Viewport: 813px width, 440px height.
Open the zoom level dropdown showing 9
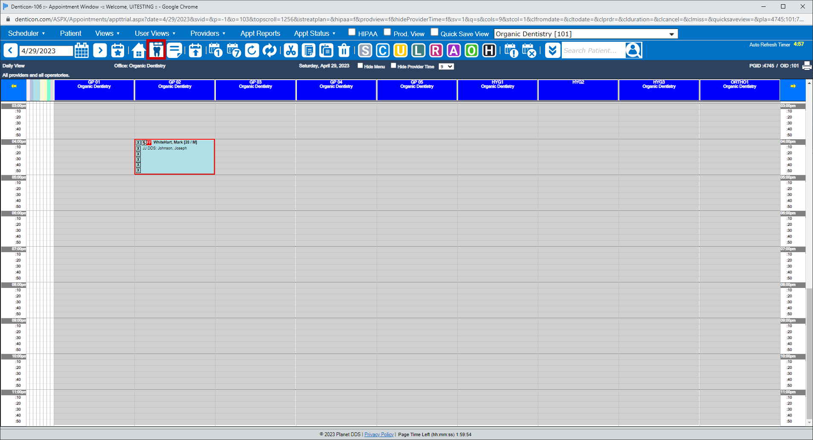[x=446, y=66]
